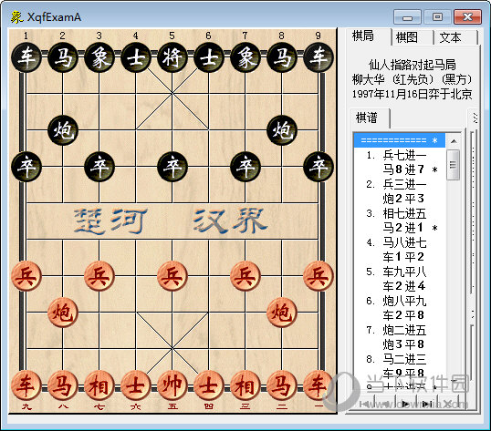491x431 pixels.
Task: Select the black elephant on file 3
Action: pos(99,57)
